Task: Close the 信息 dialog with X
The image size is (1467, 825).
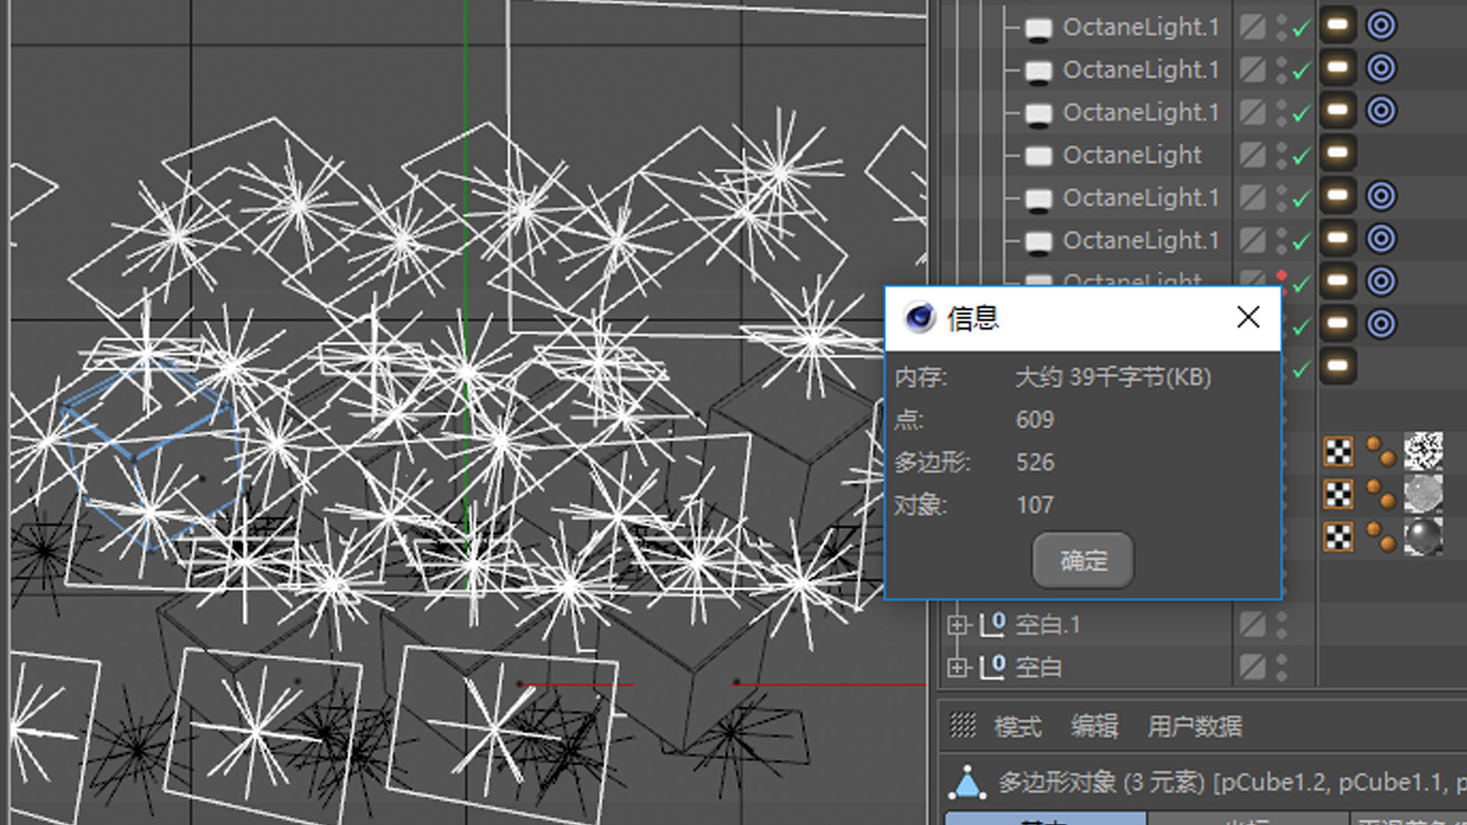Action: point(1248,317)
